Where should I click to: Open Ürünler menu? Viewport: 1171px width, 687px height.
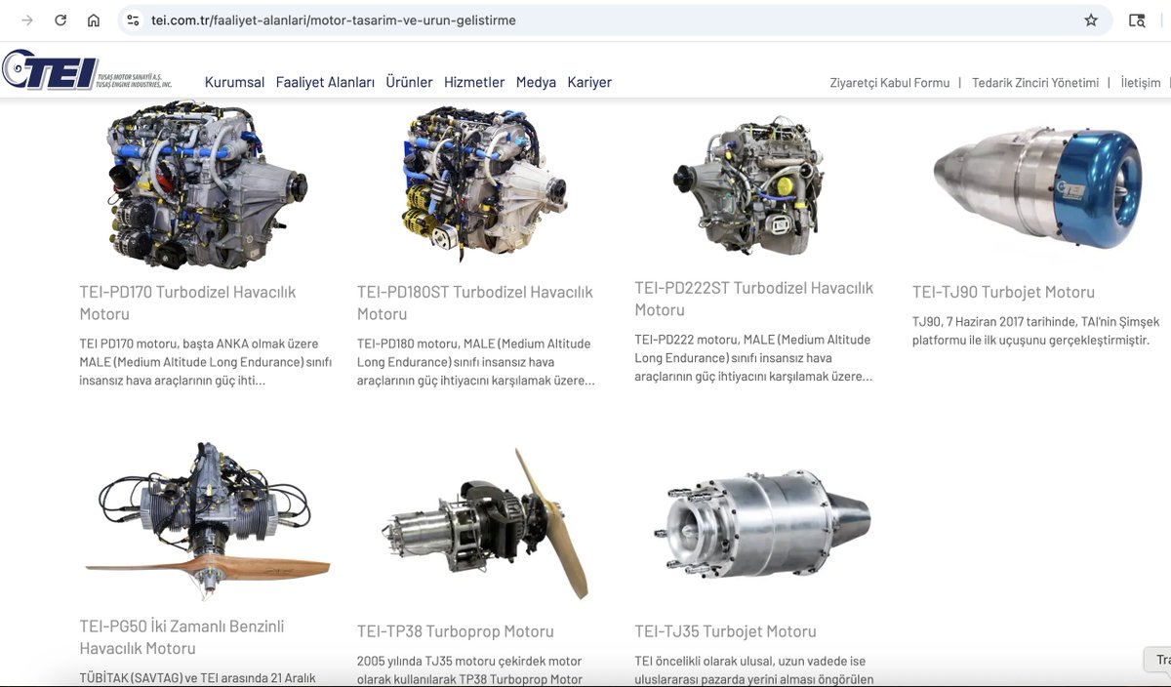[x=409, y=82]
